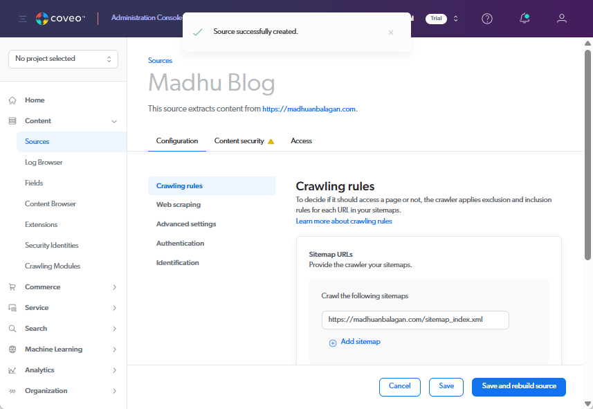Collapse the Content section chevron
The height and width of the screenshot is (409, 593).
tap(114, 121)
